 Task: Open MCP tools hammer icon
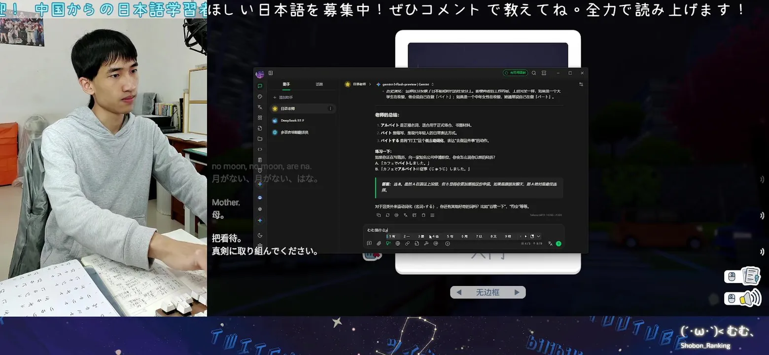[426, 244]
